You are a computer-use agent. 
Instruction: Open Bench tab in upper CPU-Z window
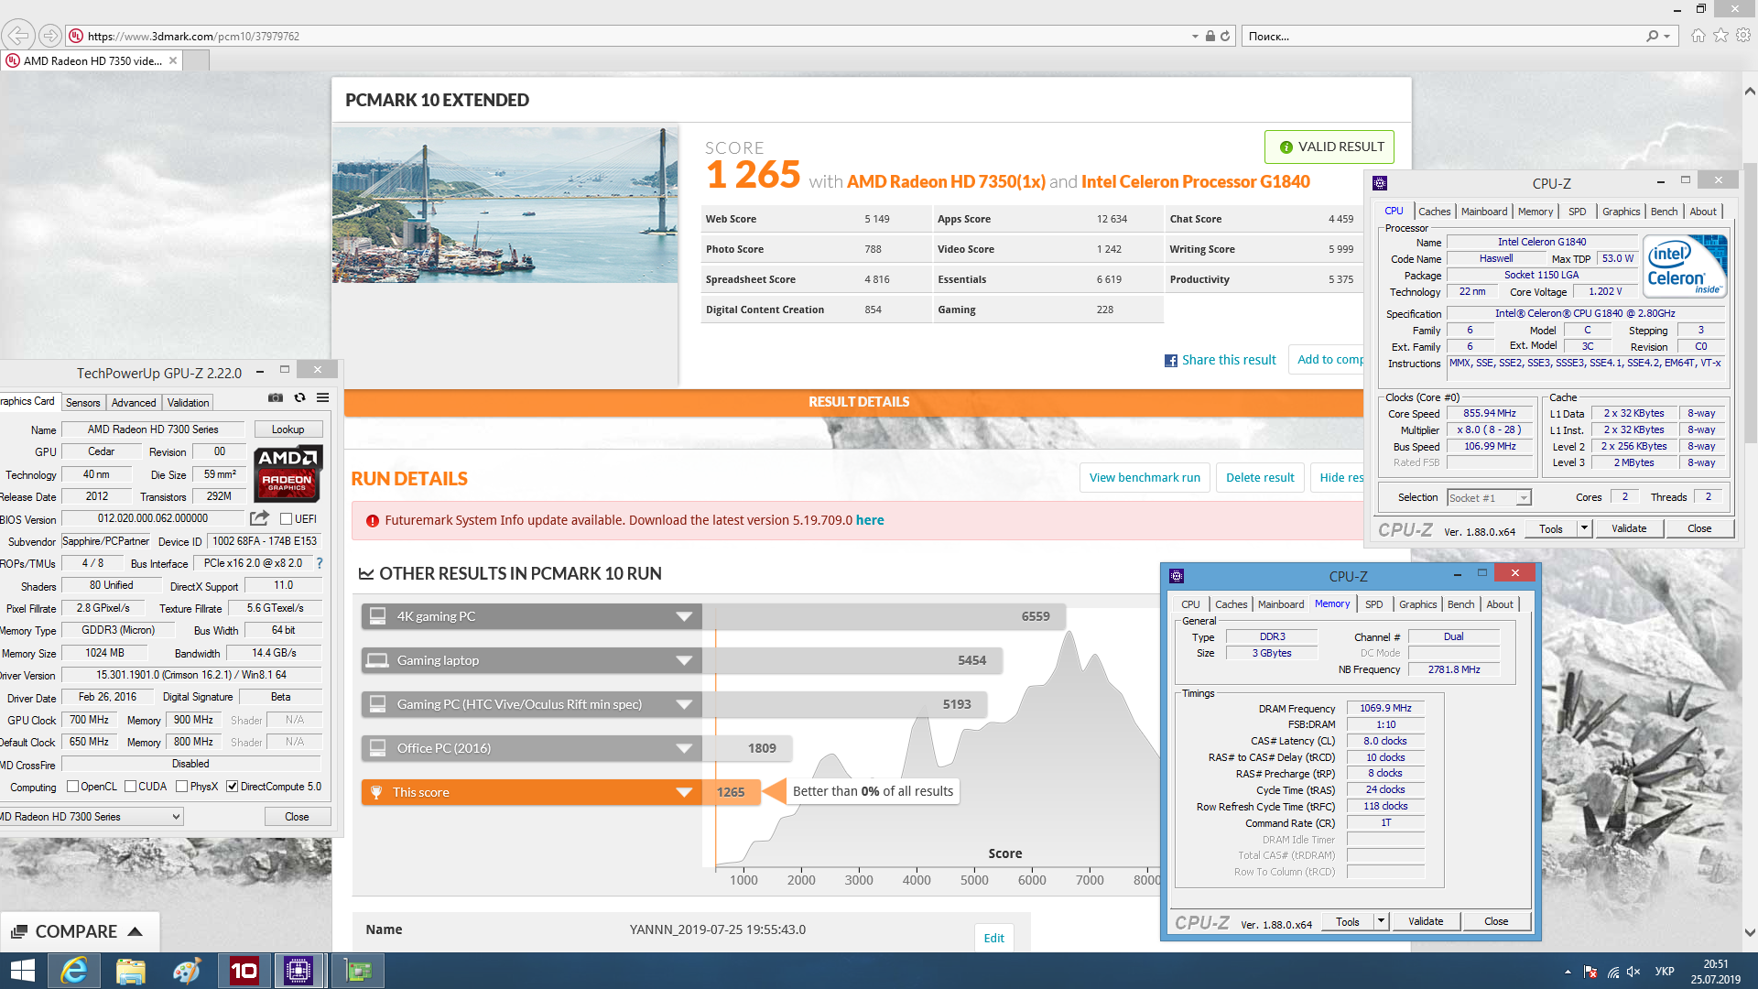coord(1664,212)
